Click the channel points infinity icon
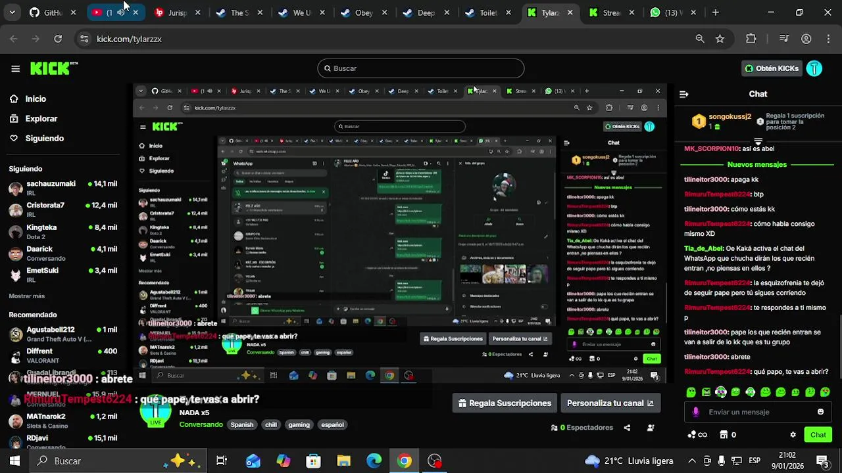Image resolution: width=842 pixels, height=473 pixels. [x=697, y=435]
